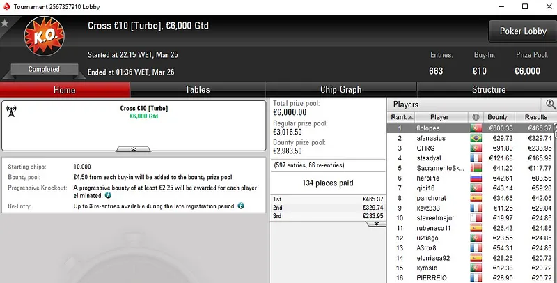Click the broadcast antenna icon
Screen dimensions: 557x283
click(11, 112)
